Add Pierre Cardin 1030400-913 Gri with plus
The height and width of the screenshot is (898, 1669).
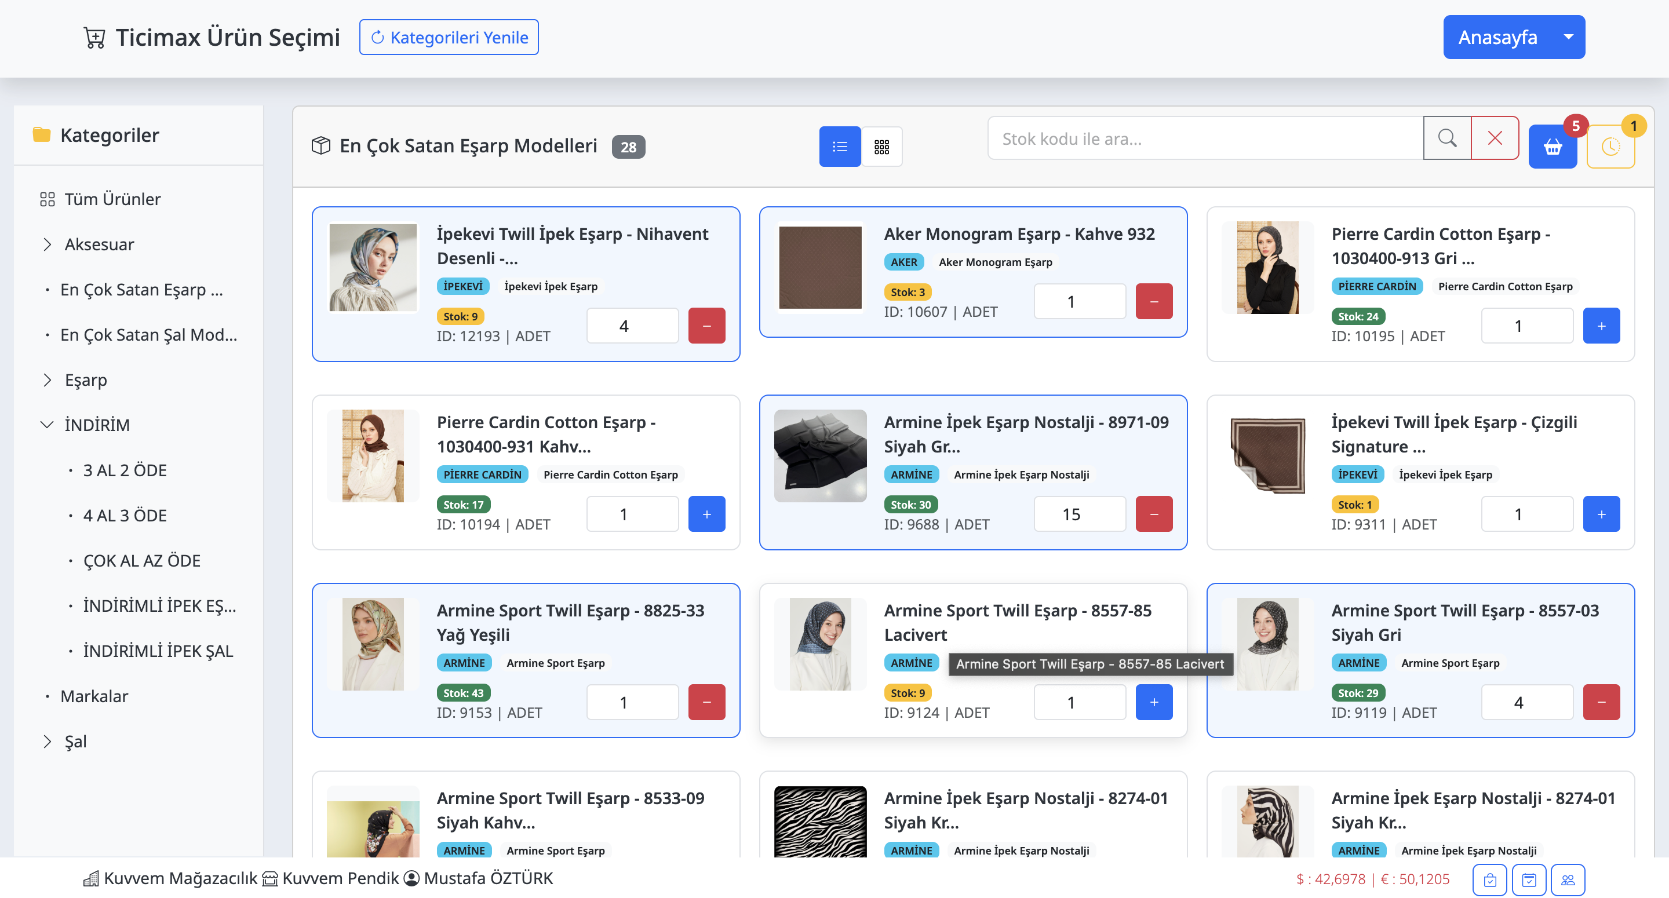[1600, 326]
